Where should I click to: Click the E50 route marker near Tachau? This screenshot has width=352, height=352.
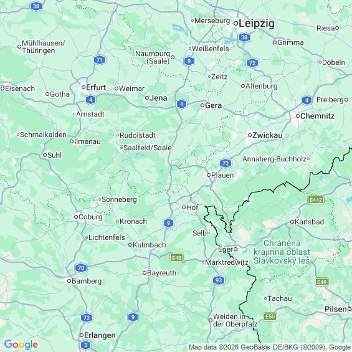(270, 316)
